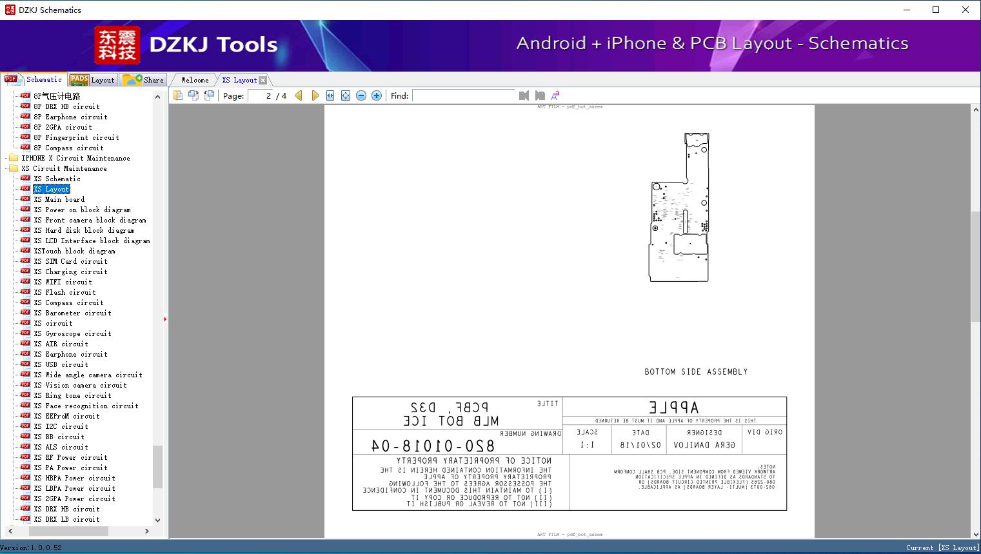Screen dimensions: 981x554
Task: Select the XS Layout document tab
Action: (239, 80)
